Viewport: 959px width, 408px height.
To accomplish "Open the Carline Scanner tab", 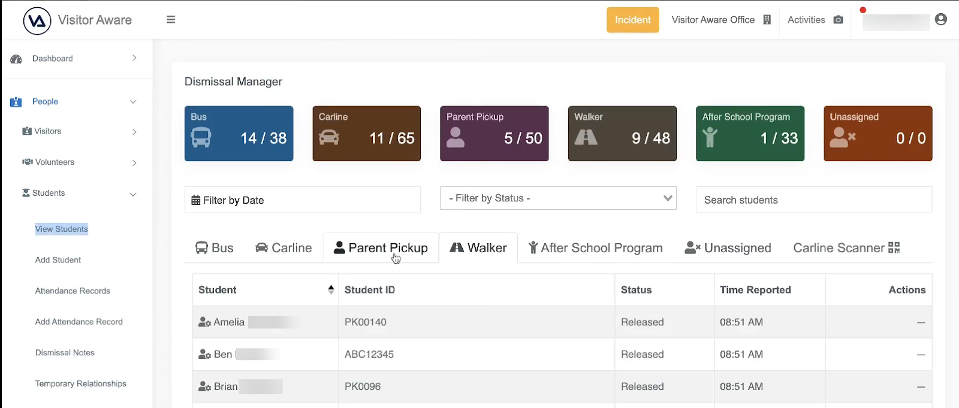I will click(x=846, y=248).
